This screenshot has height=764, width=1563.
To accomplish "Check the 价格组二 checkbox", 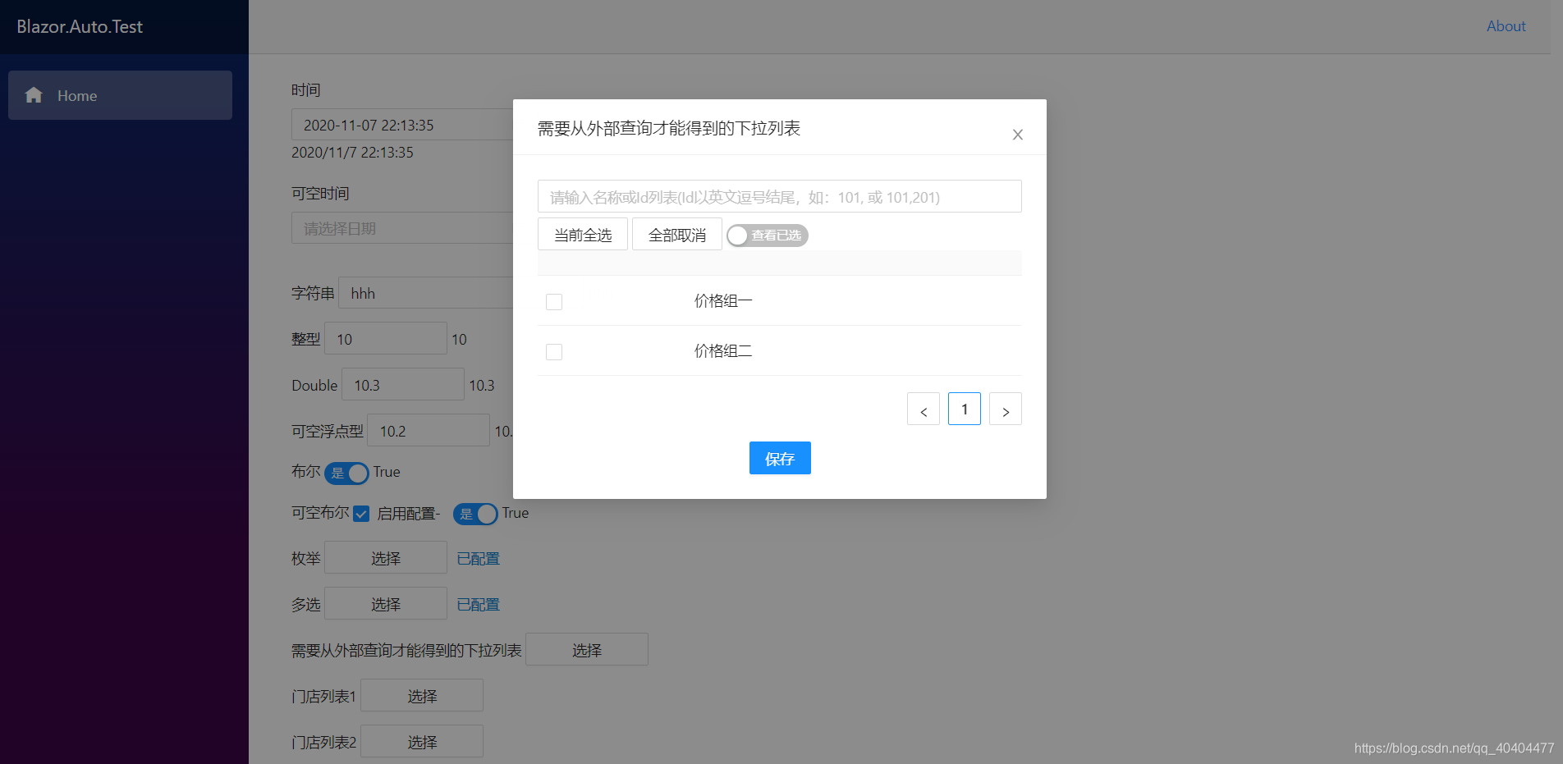I will (554, 351).
